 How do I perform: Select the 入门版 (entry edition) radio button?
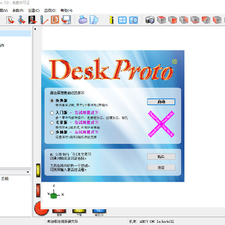(x=52, y=113)
